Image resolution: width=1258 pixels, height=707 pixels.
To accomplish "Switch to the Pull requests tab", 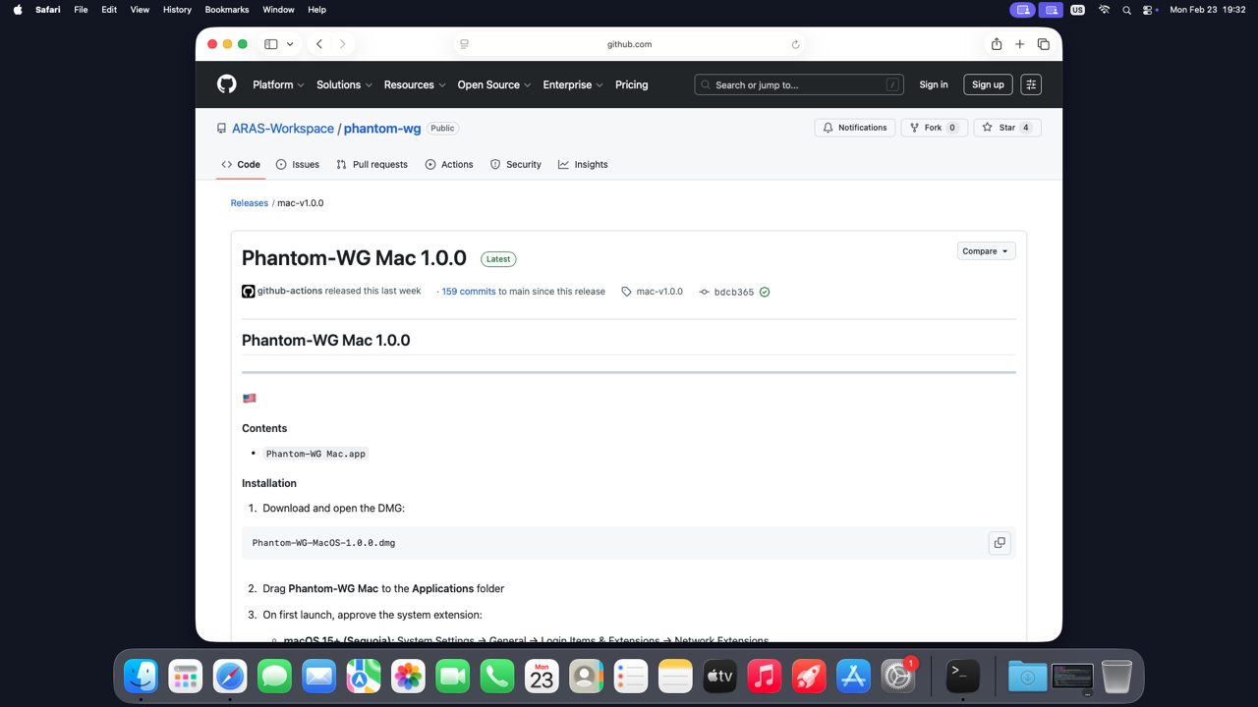I will [372, 164].
